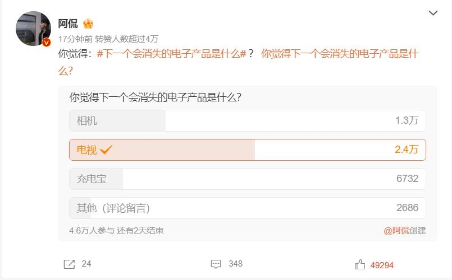452x280 pixels.
Task: Expand the post options chevron menu
Action: [x=433, y=12]
